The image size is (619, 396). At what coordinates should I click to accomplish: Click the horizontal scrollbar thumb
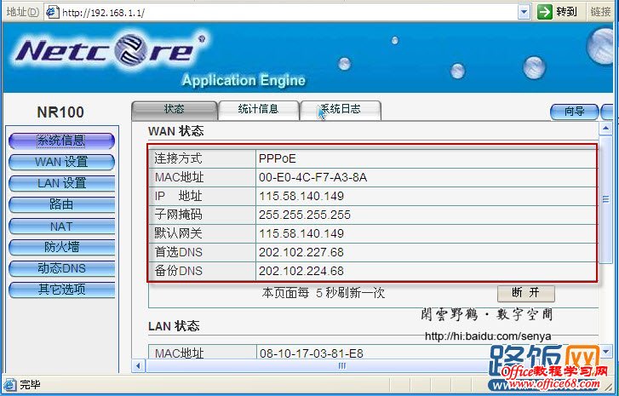pos(341,365)
